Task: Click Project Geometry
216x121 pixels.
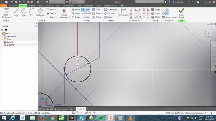Action: [64, 13]
